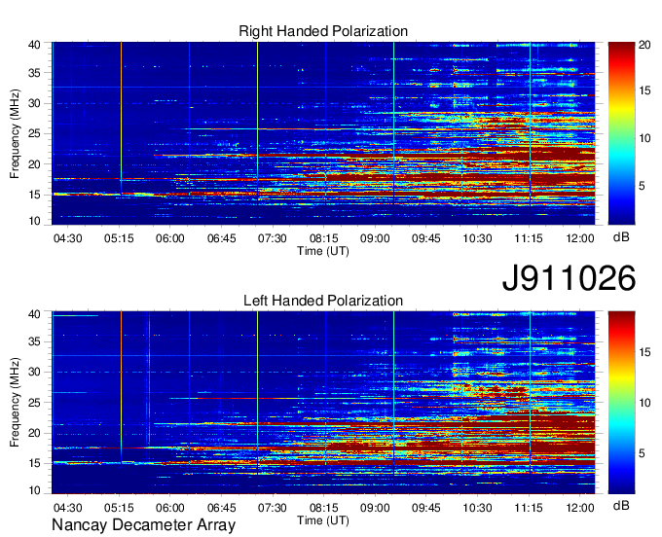This screenshot has height=537, width=662.
Task: Click the "06:45" time tick of Right Handed plot
Action: pos(222,238)
